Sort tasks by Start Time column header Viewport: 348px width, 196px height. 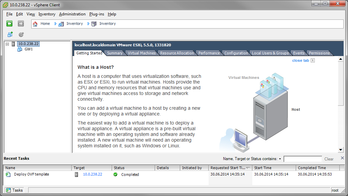[x=274, y=168]
